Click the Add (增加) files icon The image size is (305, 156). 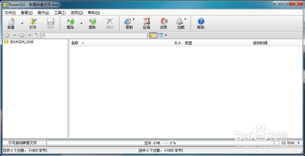click(x=70, y=21)
